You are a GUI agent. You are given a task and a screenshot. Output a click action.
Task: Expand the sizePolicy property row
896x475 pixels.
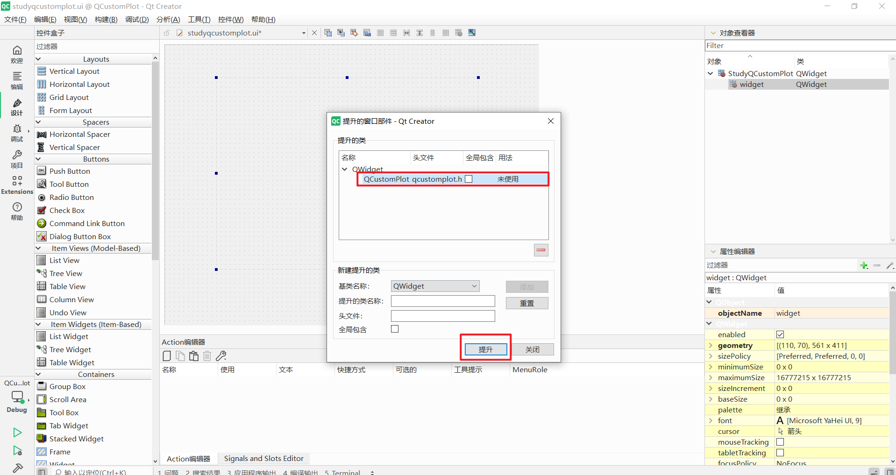click(711, 356)
